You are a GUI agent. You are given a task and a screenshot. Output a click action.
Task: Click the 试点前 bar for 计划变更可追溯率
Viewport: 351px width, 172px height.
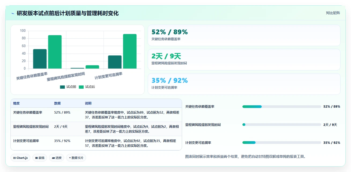click(x=115, y=62)
